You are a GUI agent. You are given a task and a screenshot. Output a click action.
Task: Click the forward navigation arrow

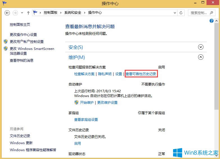15,13
